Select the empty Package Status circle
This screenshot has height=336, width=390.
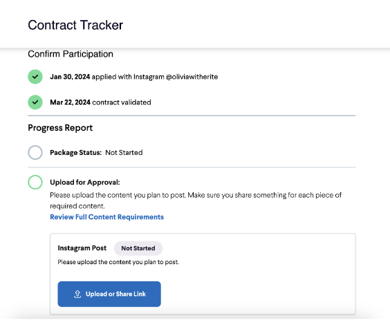pyautogui.click(x=35, y=153)
